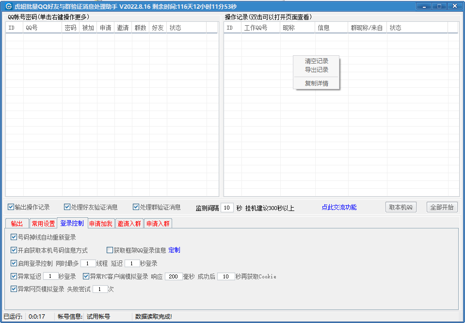Image resolution: width=465 pixels, height=323 pixels.
Task: Click the 全部开始 button
Action: (442, 207)
